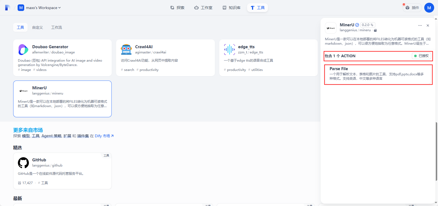438x206 pixels.
Task: Open the 插件 (Plugins) button
Action: pyautogui.click(x=412, y=8)
